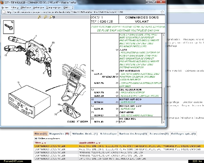Click callout number 20 on the diagram
Viewport: 204px width, 163px height.
point(53,43)
